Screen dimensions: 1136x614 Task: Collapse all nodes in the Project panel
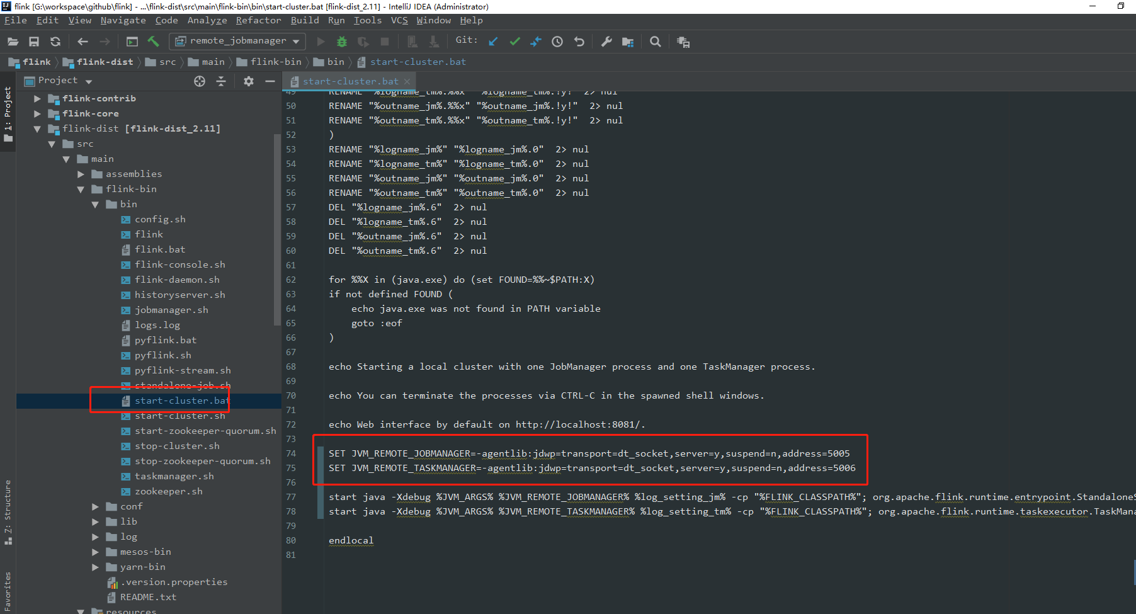[222, 81]
